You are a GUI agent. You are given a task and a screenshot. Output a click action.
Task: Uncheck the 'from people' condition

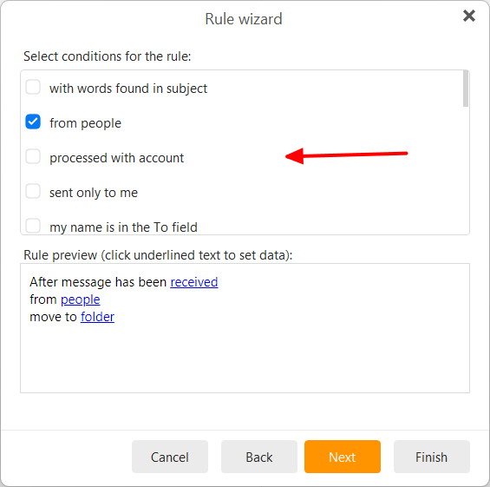33,122
